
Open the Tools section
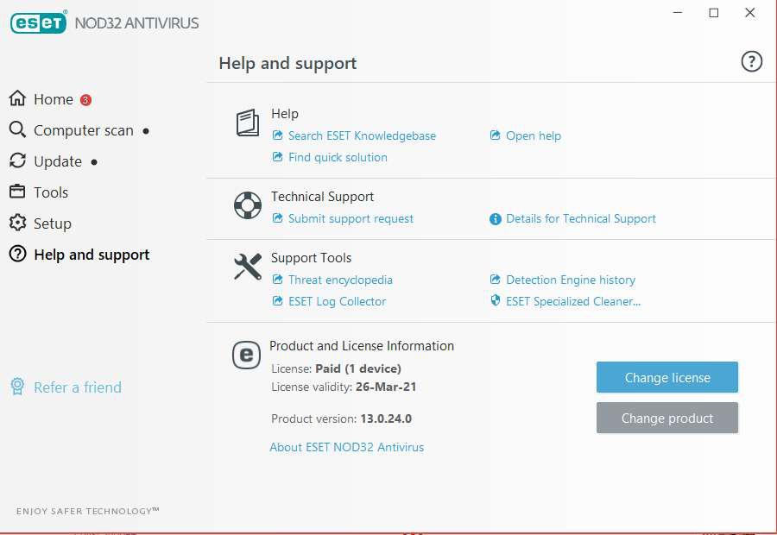(51, 192)
